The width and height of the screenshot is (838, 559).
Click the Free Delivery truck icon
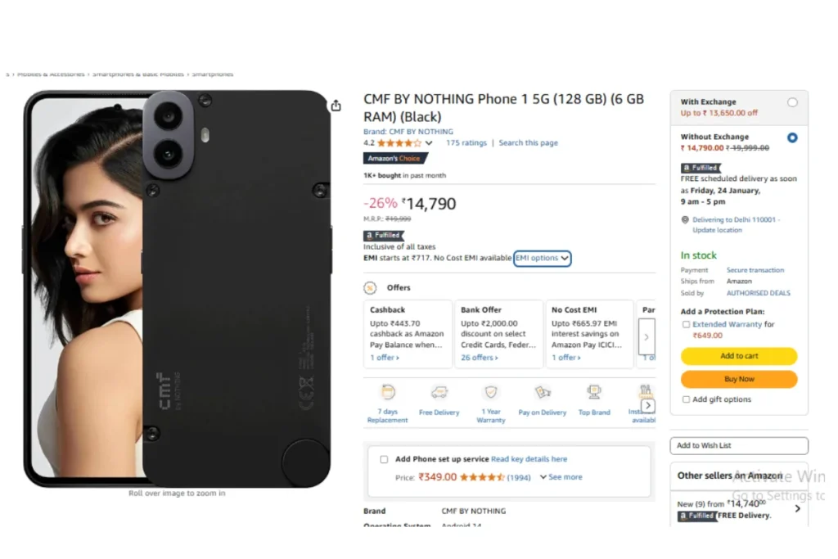click(x=439, y=393)
